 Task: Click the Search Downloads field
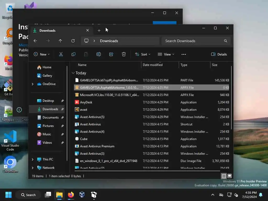click(x=196, y=41)
